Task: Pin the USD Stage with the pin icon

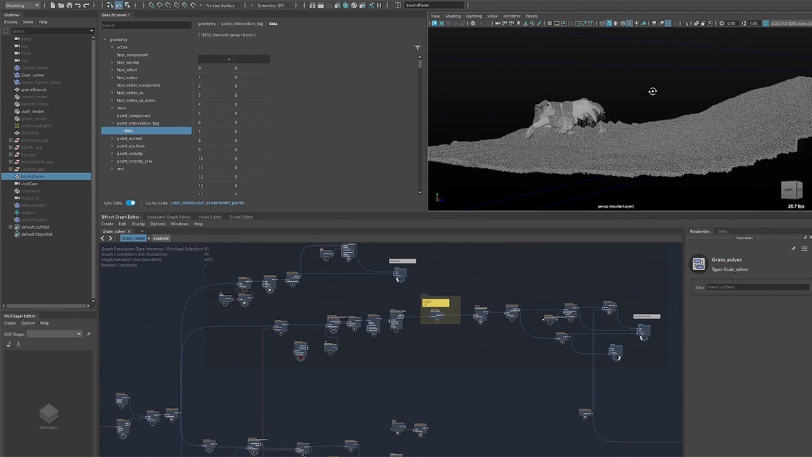Action: coord(89,334)
